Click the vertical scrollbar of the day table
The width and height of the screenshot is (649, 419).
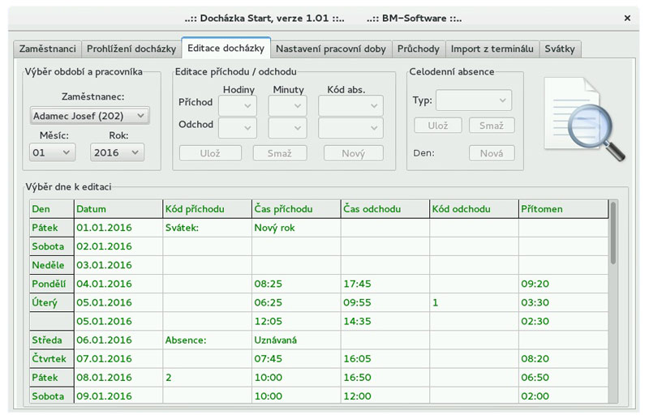[612, 235]
